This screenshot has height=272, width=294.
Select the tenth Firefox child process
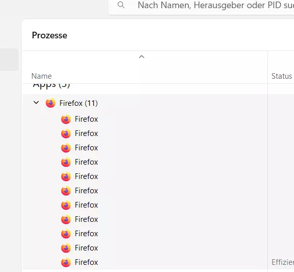(x=144, y=248)
